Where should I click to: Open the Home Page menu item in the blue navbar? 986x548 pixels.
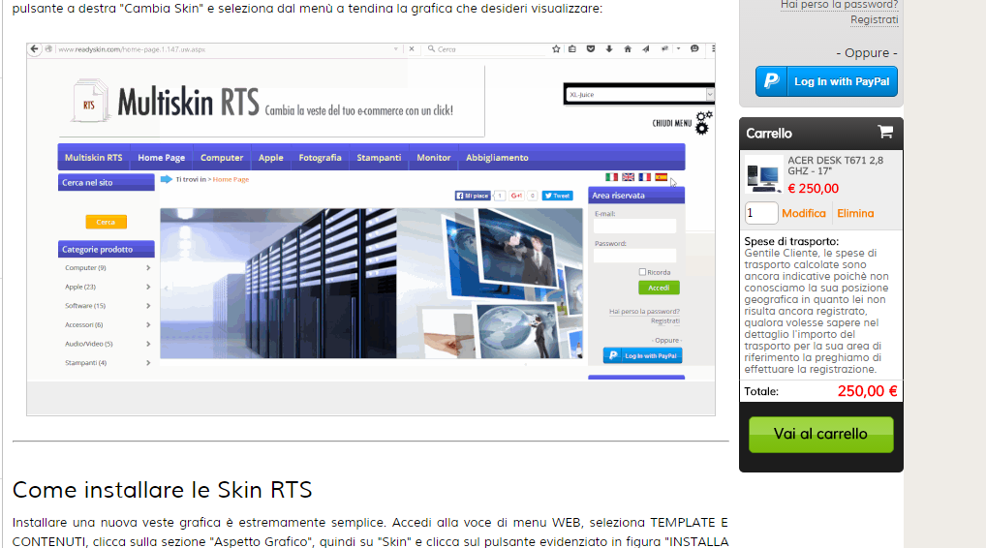tap(162, 157)
